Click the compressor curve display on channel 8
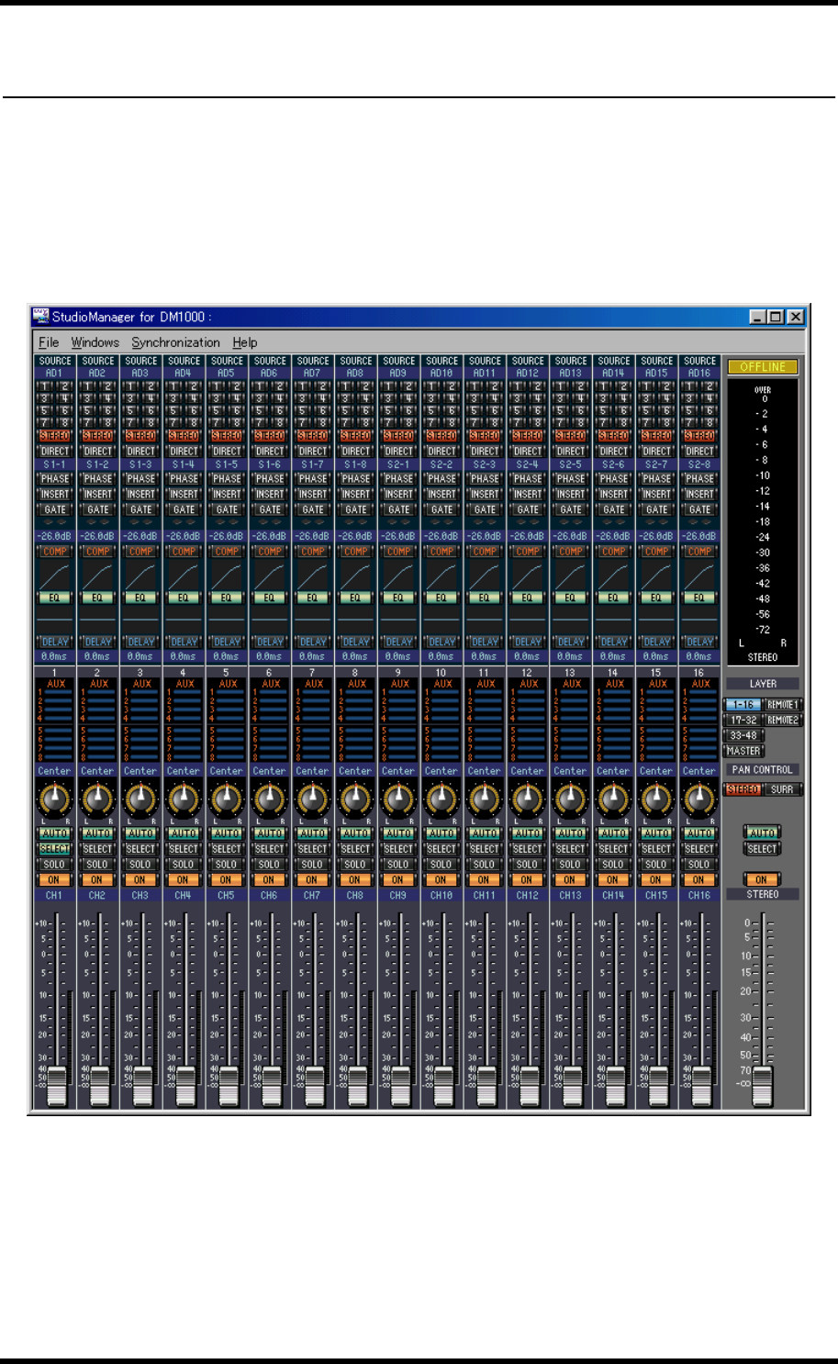This screenshot has width=838, height=1364. coord(355,575)
